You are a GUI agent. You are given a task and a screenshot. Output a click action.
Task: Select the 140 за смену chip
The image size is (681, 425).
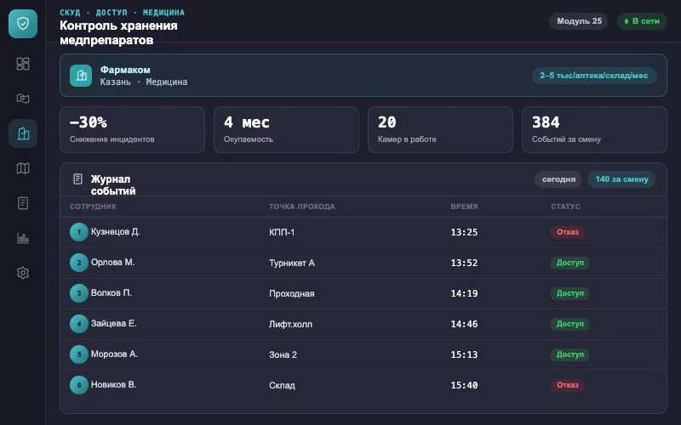point(621,179)
